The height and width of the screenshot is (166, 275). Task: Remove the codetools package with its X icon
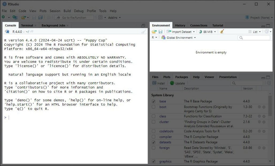coord(264,131)
